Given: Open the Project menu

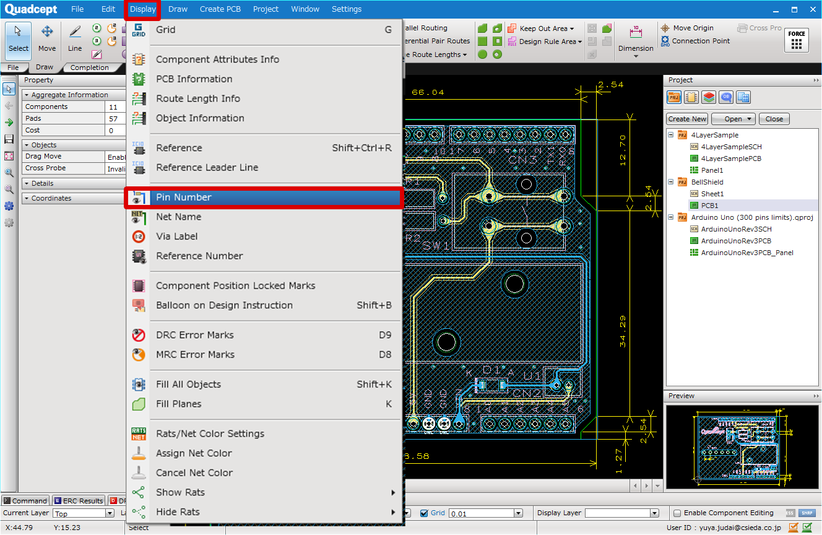Looking at the screenshot, I should coord(266,9).
